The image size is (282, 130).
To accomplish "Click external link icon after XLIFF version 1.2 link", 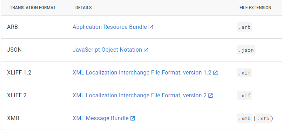I will 215,73.
